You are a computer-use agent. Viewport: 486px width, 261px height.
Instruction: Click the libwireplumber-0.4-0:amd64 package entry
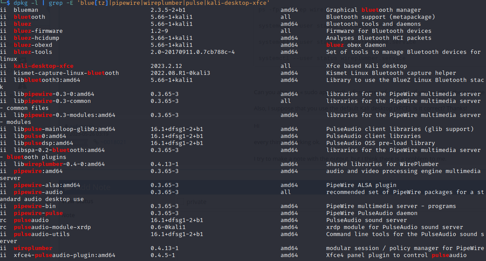(x=59, y=164)
